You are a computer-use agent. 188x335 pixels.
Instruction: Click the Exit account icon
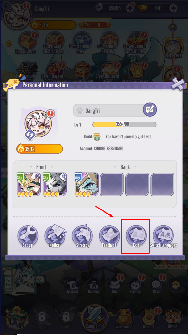point(136,236)
